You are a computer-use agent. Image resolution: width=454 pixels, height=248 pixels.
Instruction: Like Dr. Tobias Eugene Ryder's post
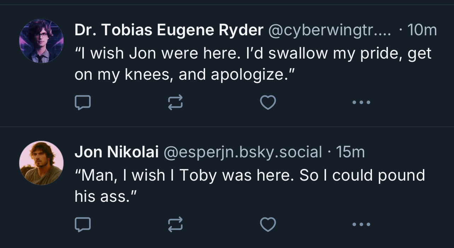268,103
